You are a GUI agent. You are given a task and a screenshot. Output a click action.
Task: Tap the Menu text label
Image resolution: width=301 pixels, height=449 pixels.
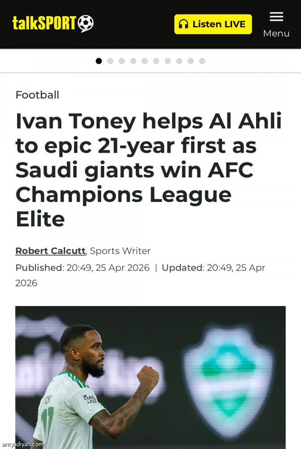point(276,34)
